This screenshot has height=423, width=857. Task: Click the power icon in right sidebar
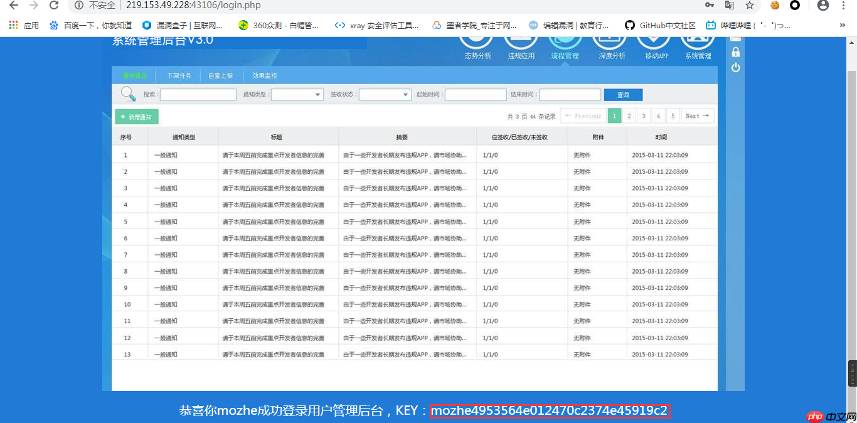tap(735, 67)
